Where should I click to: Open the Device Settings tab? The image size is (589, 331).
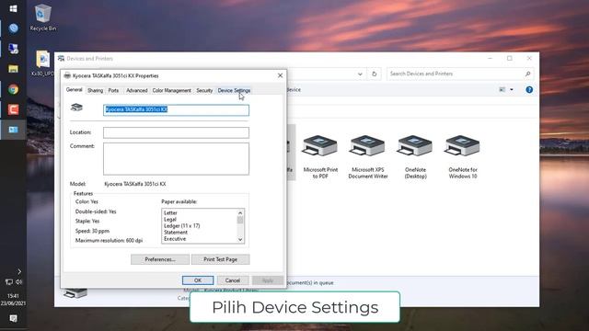234,90
